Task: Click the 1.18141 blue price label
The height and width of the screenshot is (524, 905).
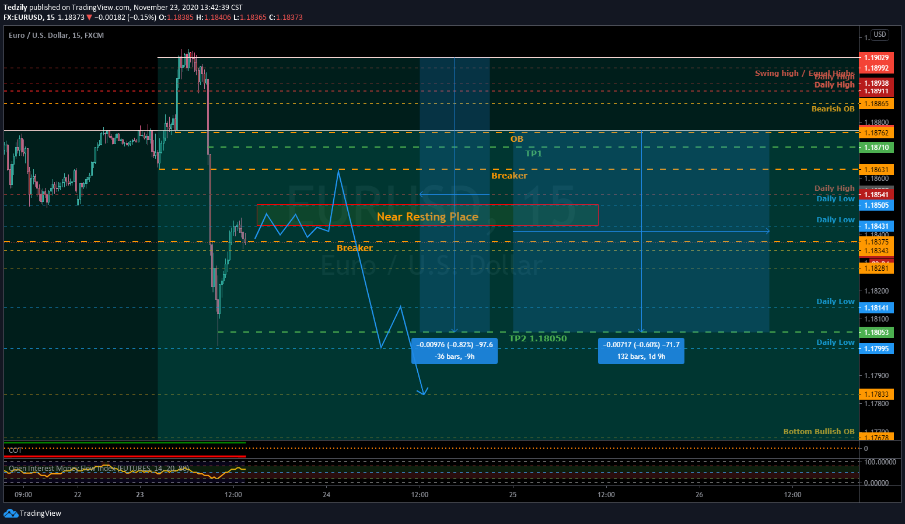Action: pos(876,308)
